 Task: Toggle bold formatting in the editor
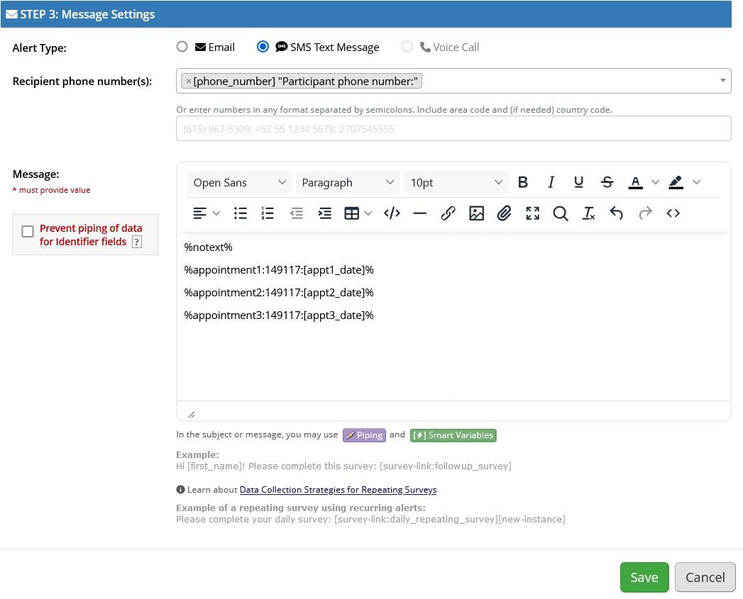point(523,182)
